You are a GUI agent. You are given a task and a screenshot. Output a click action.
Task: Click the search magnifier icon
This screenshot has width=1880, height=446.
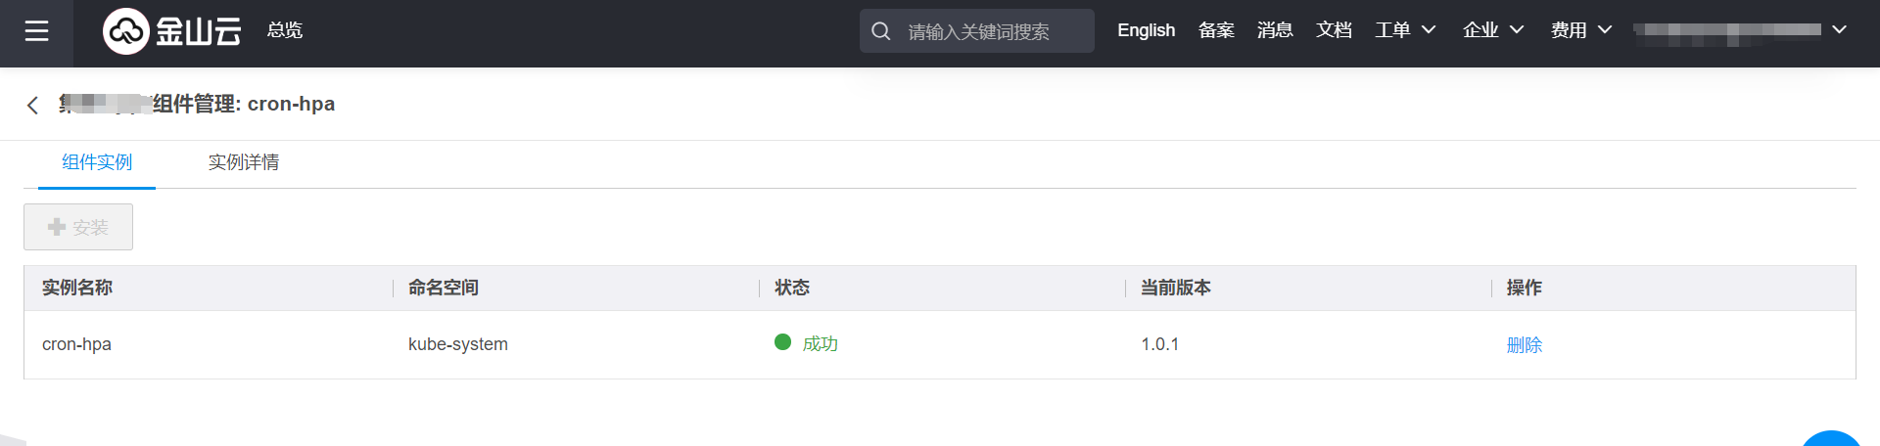(x=881, y=31)
